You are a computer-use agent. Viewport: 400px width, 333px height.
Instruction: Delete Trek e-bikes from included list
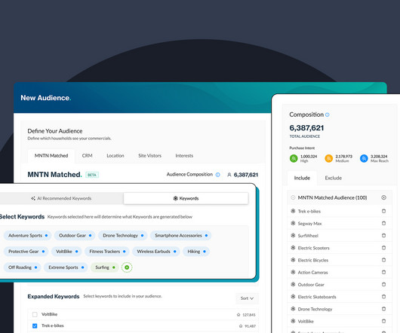coord(383,211)
